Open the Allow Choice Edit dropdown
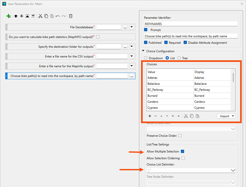The image size is (246, 187). tap(233, 129)
